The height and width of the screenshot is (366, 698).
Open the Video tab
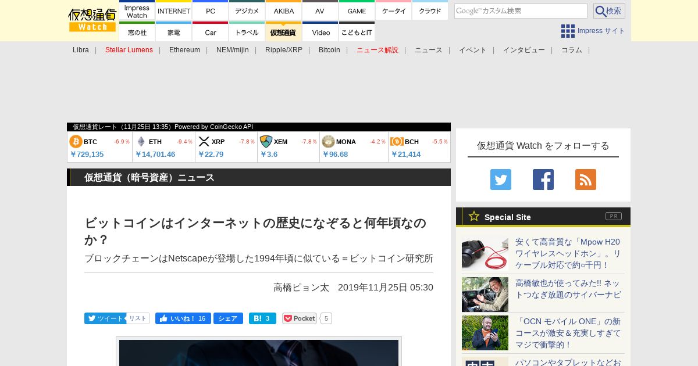(320, 33)
